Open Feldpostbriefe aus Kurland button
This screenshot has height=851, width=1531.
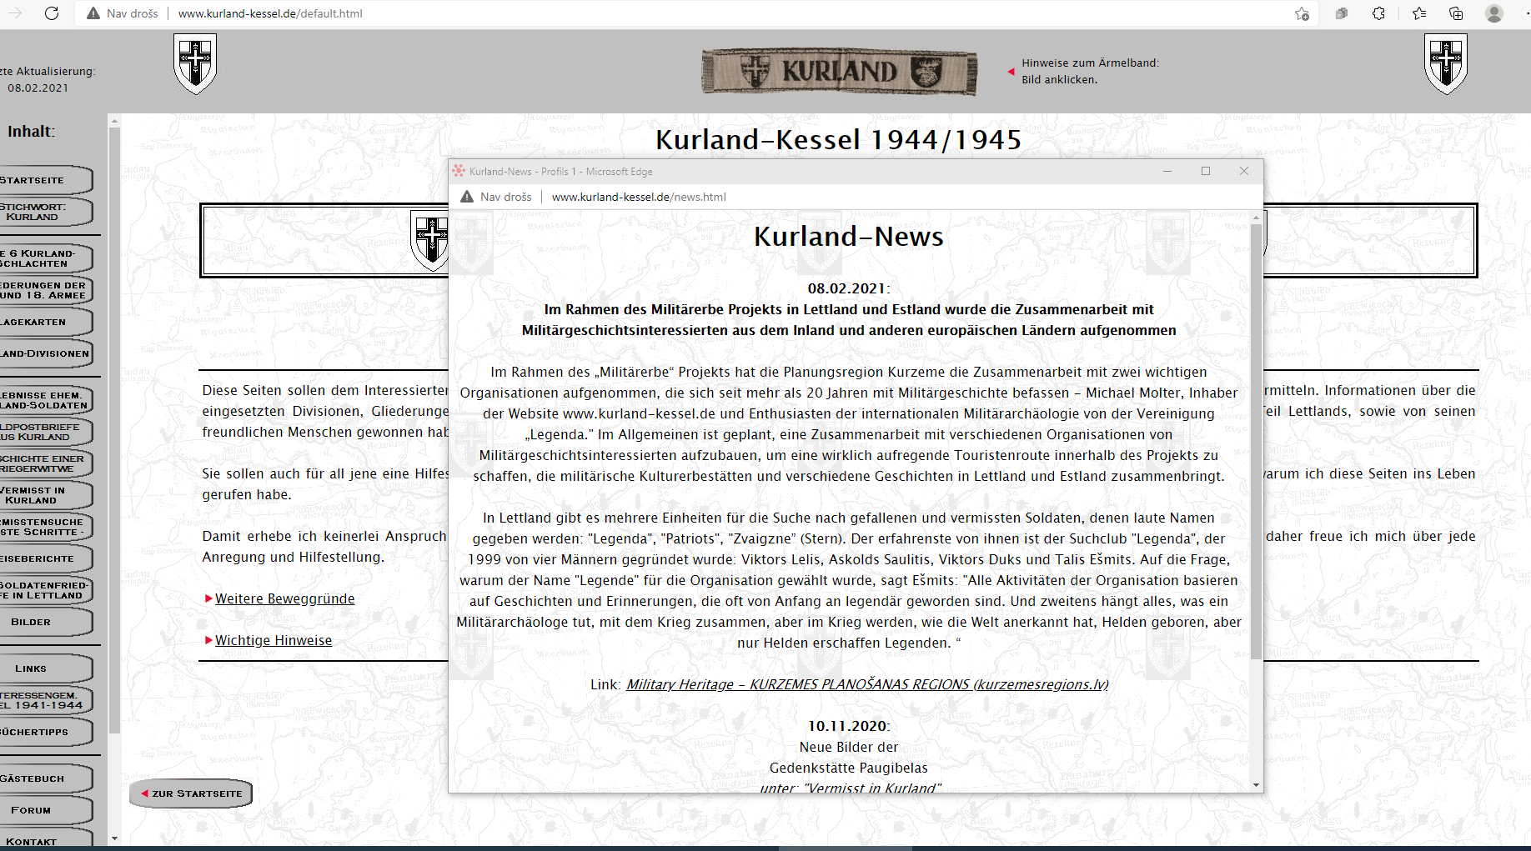pos(45,432)
